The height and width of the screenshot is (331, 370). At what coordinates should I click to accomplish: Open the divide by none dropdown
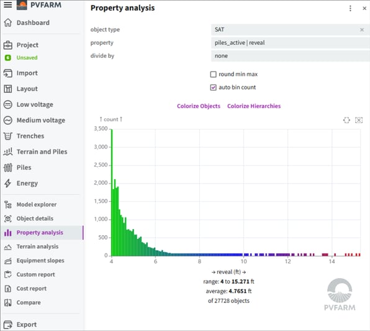(x=291, y=56)
